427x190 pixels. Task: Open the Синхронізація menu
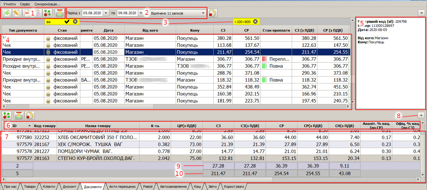tap(47, 4)
